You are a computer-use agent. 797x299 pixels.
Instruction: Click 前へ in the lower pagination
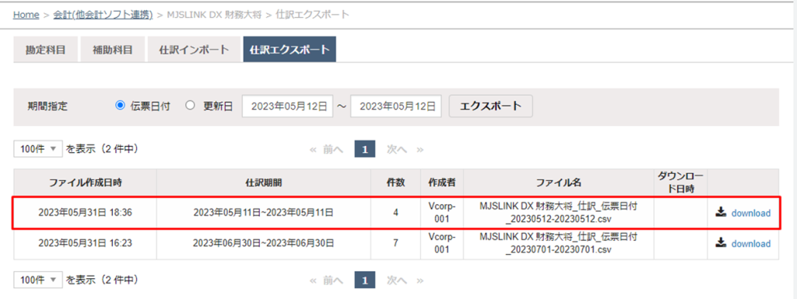coord(333,280)
